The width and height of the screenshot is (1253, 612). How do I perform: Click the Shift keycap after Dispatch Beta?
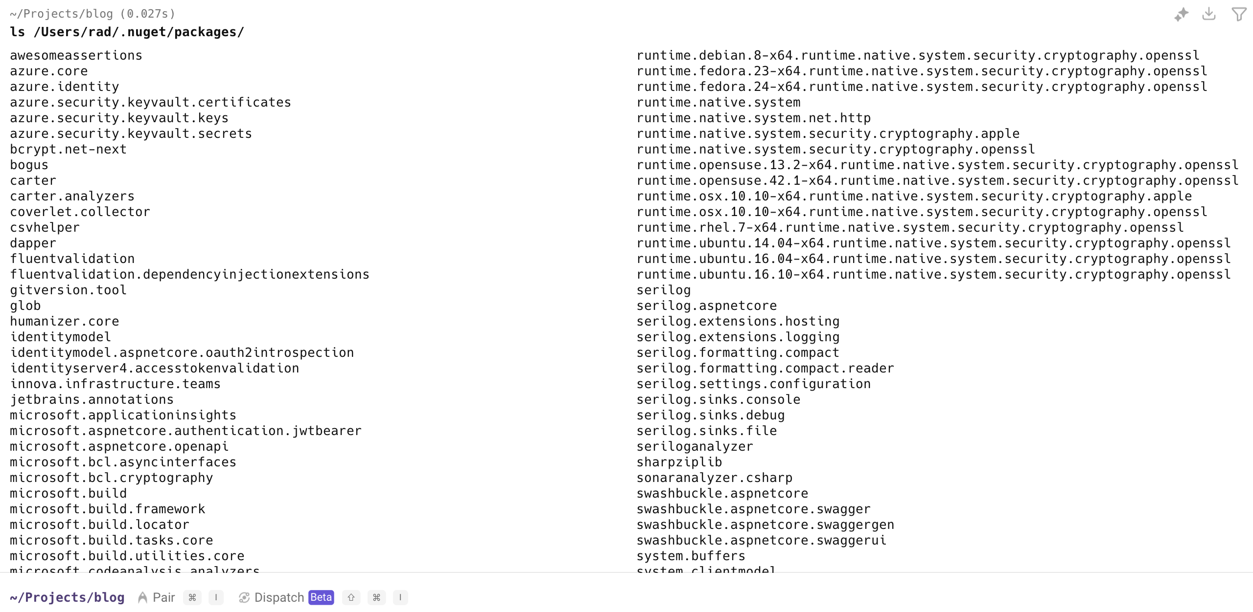tap(351, 597)
